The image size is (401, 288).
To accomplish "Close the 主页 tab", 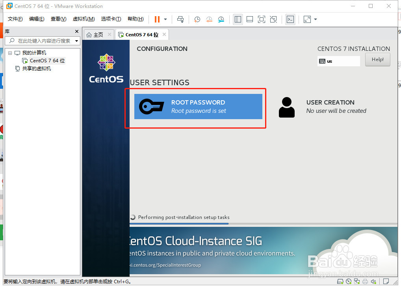I will click(110, 34).
